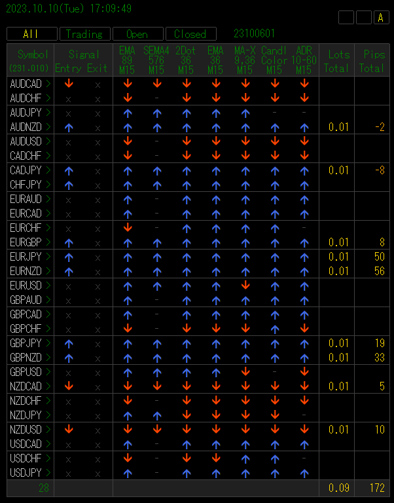Click GBPNZD blue entry signal arrow
Image resolution: width=394 pixels, height=503 pixels.
(x=69, y=358)
